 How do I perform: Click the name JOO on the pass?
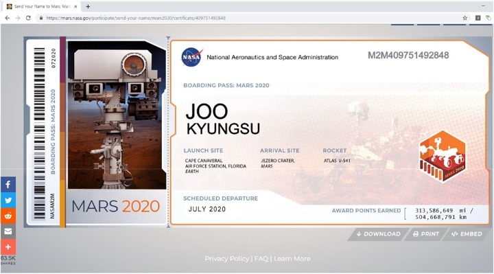207,111
